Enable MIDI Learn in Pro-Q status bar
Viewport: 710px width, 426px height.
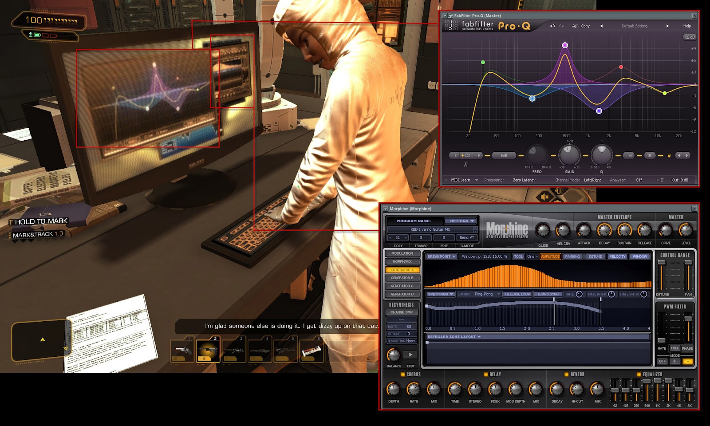coord(461,180)
